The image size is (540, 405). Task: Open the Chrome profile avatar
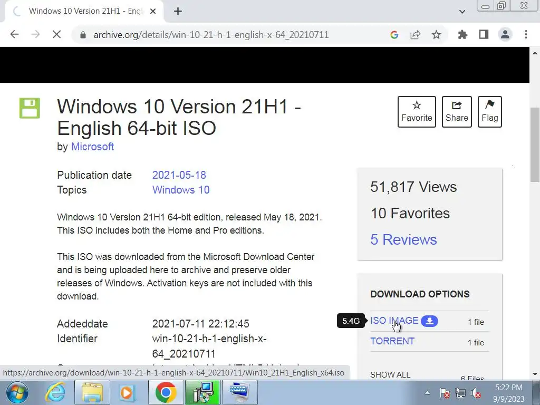505,34
